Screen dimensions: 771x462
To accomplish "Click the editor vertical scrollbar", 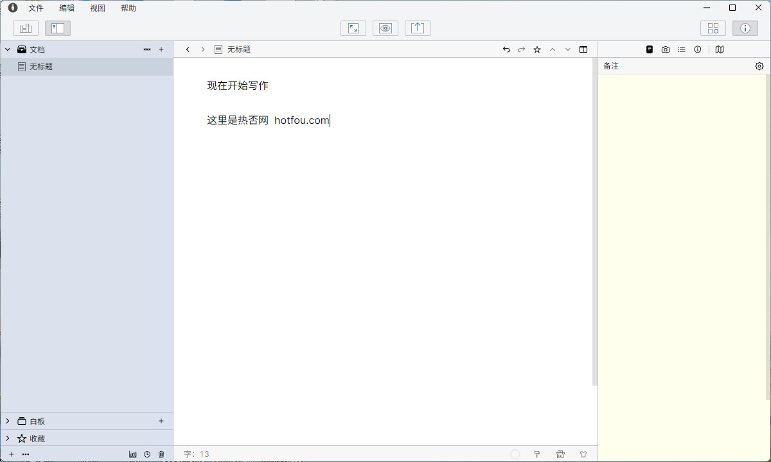I will pos(595,221).
